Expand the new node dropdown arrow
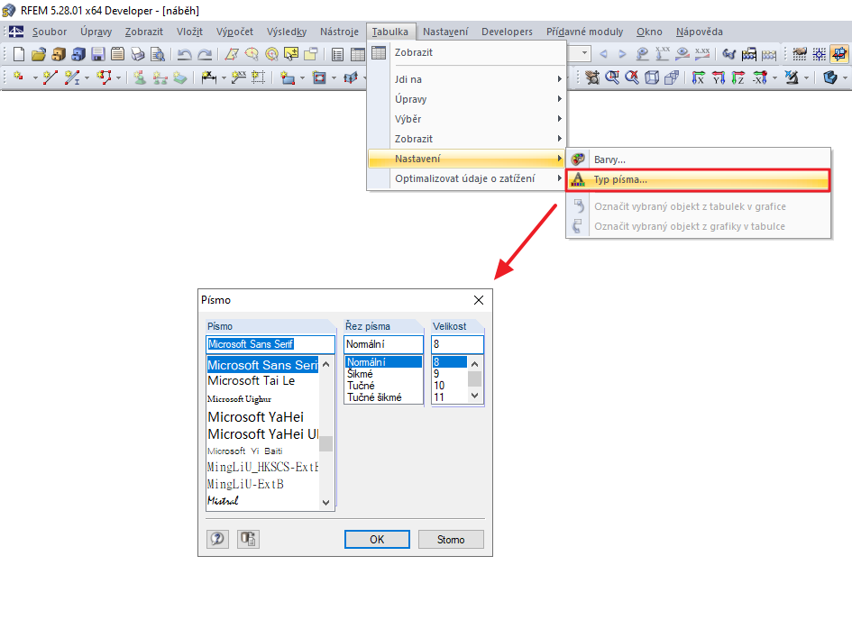Screen dimensions: 852x638 tap(35, 77)
